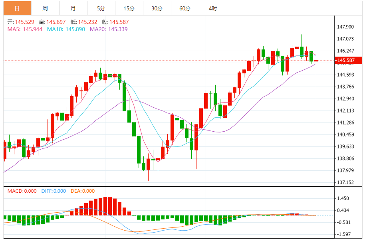This screenshot has height=239, width=367.
Task: Click the MA10: 145.890 legend label
Action: pos(66,29)
